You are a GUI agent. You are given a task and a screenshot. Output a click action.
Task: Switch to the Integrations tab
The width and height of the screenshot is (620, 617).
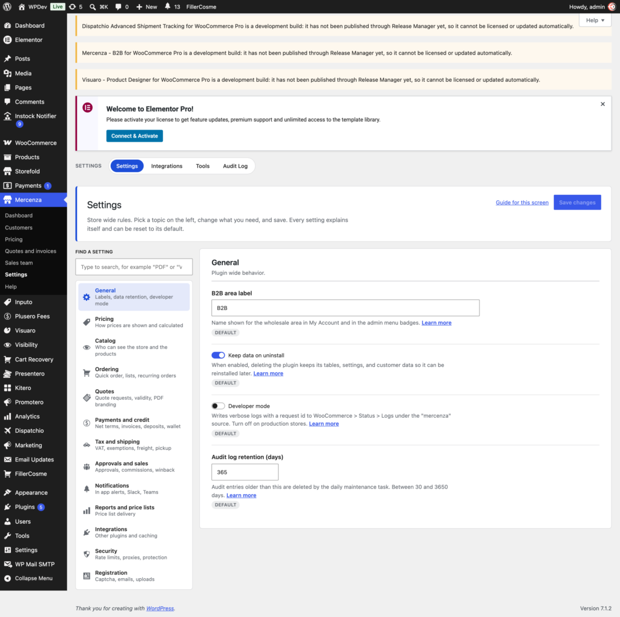pos(167,166)
